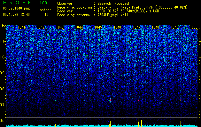Click the 1849 time marker
This screenshot has width=201, height=127.
pyautogui.click(x=175, y=27)
